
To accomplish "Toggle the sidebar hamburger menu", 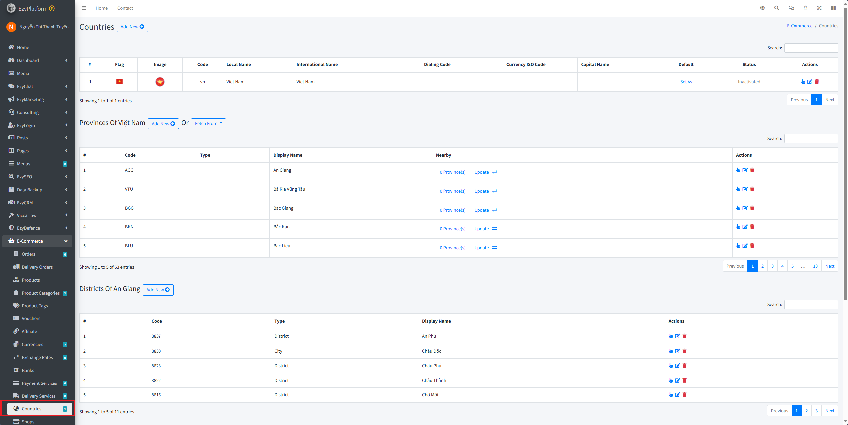I will pos(84,8).
